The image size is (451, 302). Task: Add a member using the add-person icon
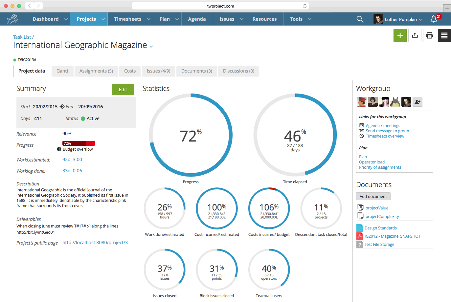click(x=417, y=102)
